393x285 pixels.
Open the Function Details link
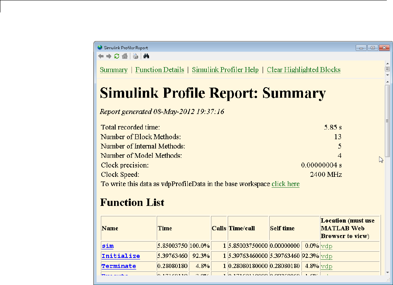pos(160,70)
